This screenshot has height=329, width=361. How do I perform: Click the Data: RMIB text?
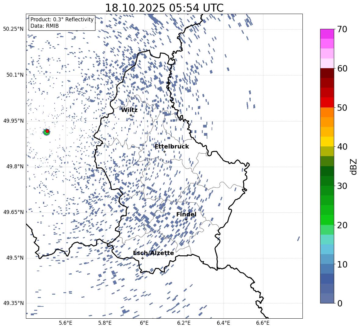[45, 26]
